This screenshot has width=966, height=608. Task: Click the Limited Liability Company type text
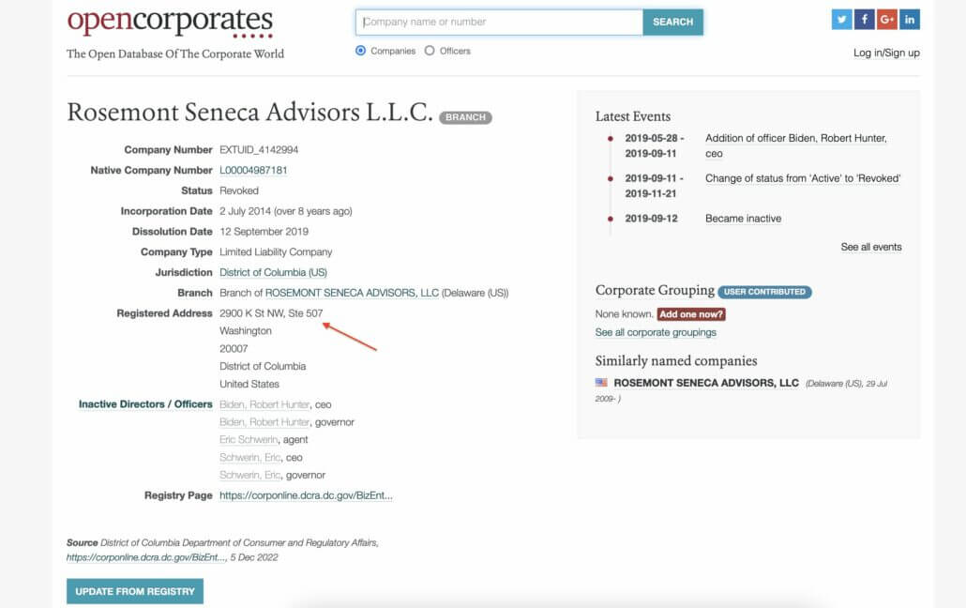tap(276, 251)
